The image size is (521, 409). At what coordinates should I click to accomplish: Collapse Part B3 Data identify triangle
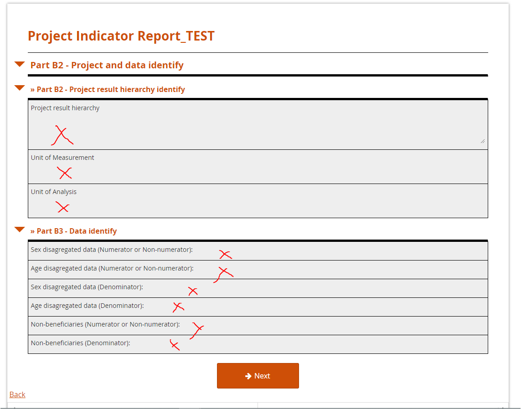[x=20, y=230]
